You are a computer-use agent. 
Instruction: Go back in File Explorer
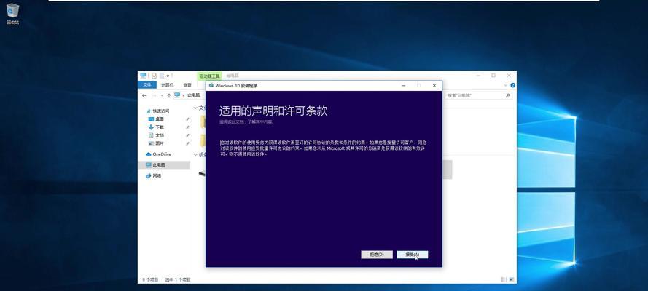click(144, 95)
